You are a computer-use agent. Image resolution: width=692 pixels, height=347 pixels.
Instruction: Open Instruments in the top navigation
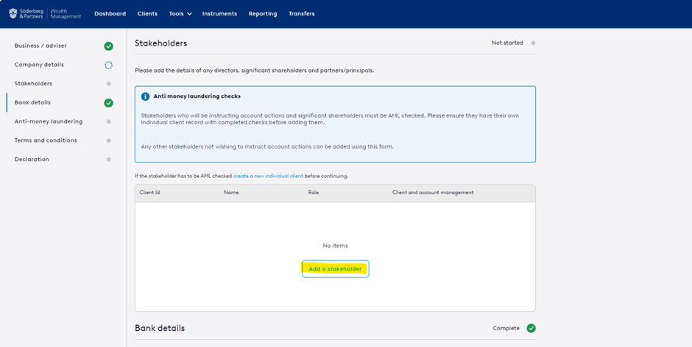pos(219,13)
